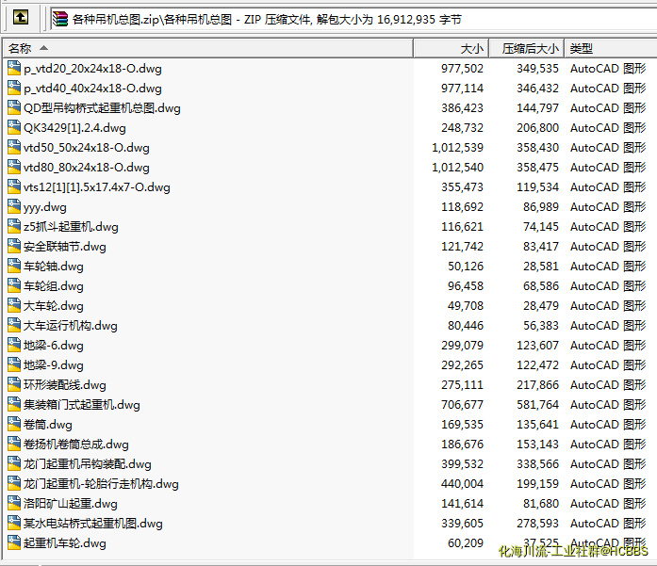Screen dimensions: 657x566
Task: Select file name 洛阳矿山起重.dwg
Action: tap(71, 504)
